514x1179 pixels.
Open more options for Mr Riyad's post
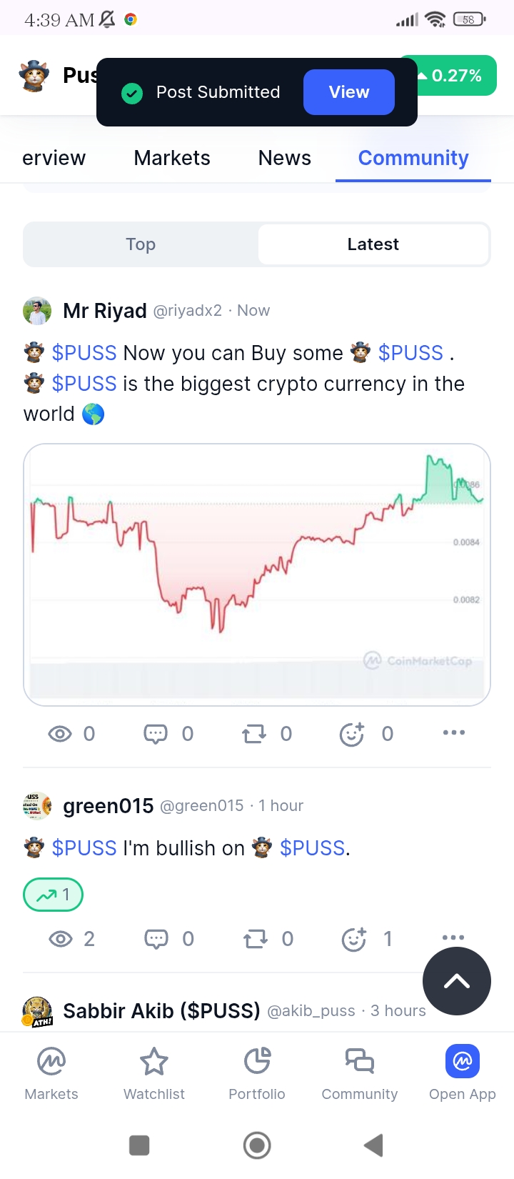[453, 733]
